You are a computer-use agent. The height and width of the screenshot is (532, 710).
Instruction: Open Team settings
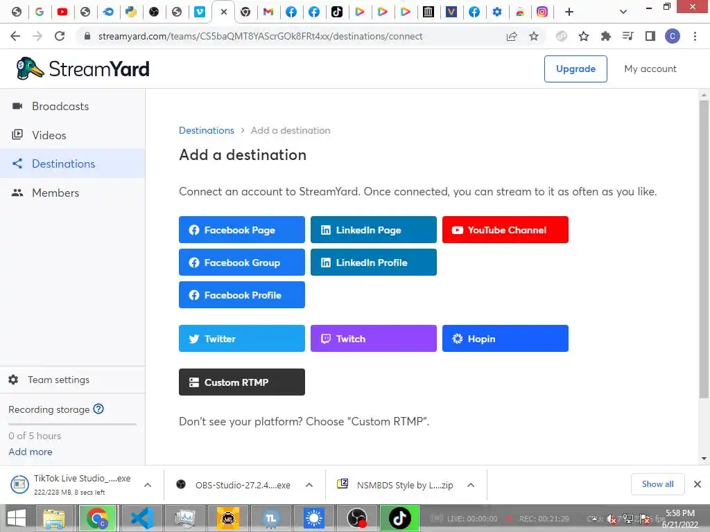[x=72, y=380]
